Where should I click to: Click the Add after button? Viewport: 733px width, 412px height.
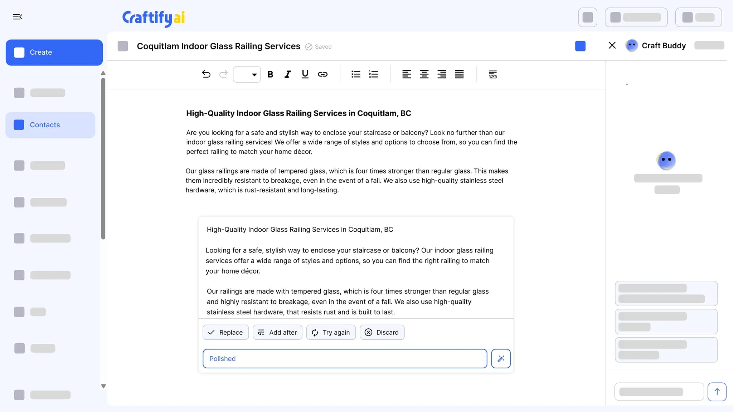coord(277,332)
